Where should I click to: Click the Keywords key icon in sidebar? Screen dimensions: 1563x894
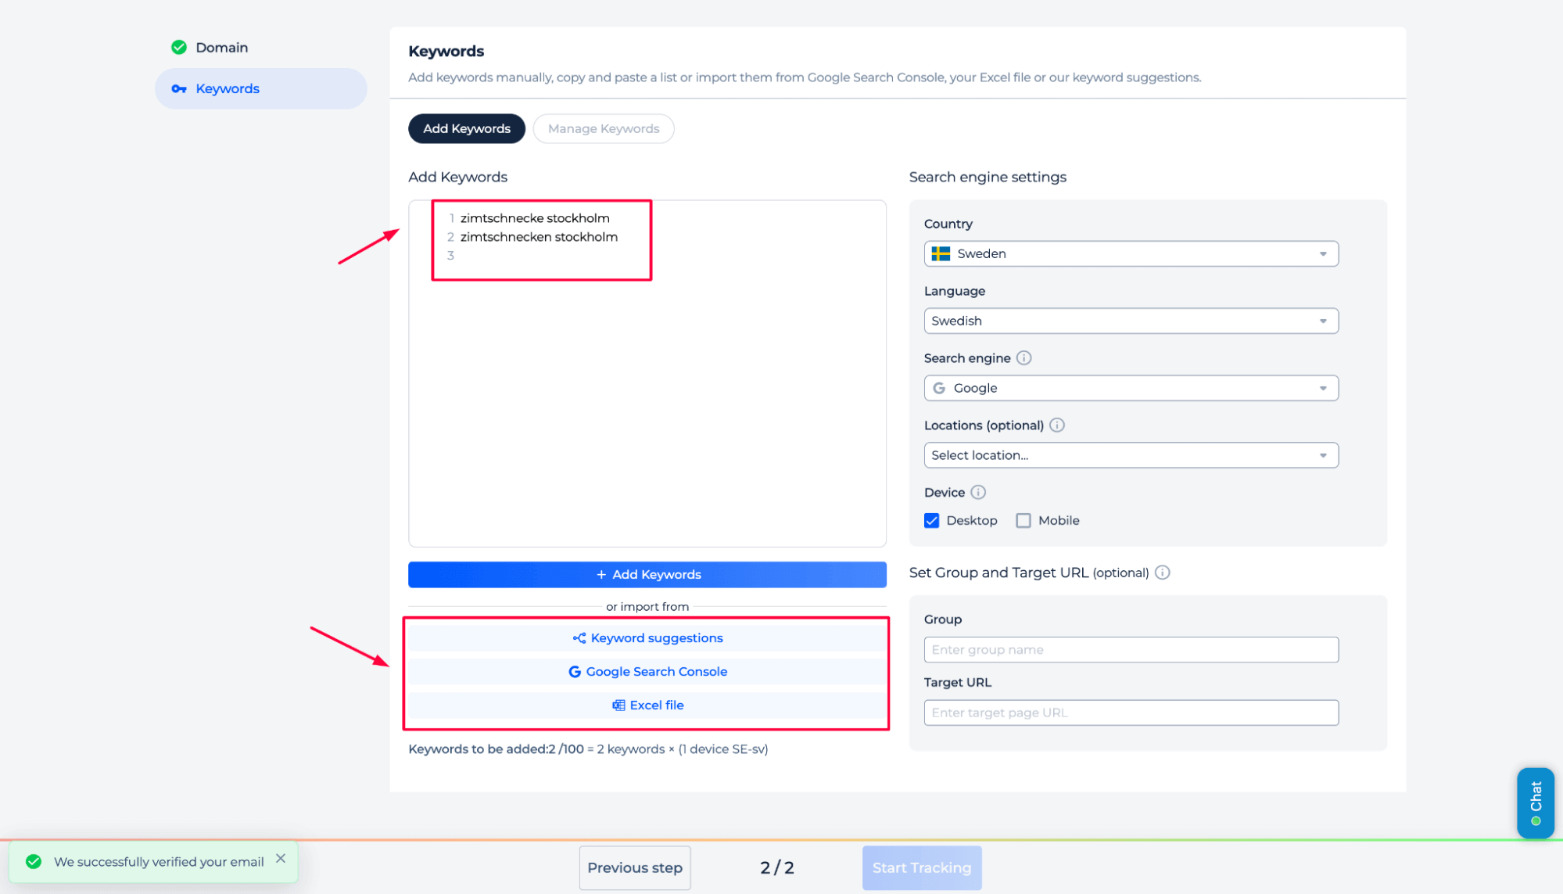(x=179, y=89)
